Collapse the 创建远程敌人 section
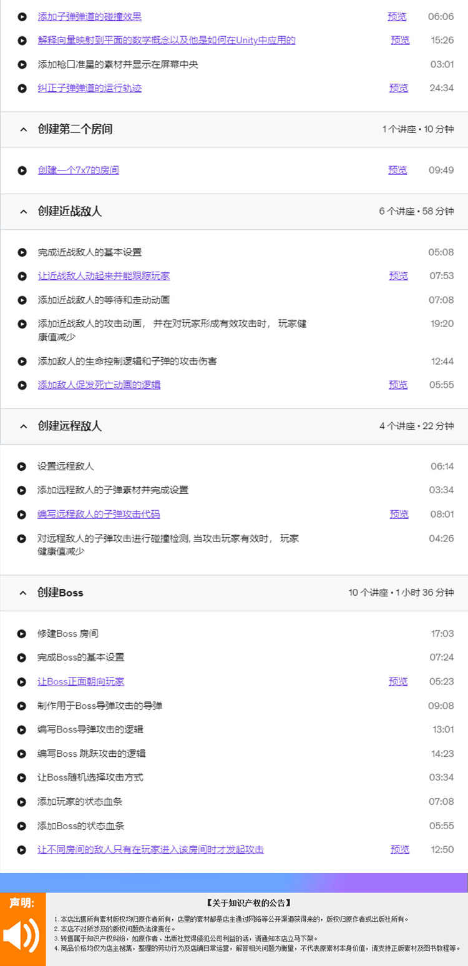 click(x=23, y=426)
